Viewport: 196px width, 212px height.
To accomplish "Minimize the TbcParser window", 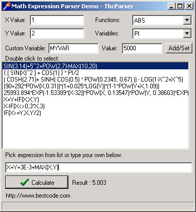I will 171,6.
